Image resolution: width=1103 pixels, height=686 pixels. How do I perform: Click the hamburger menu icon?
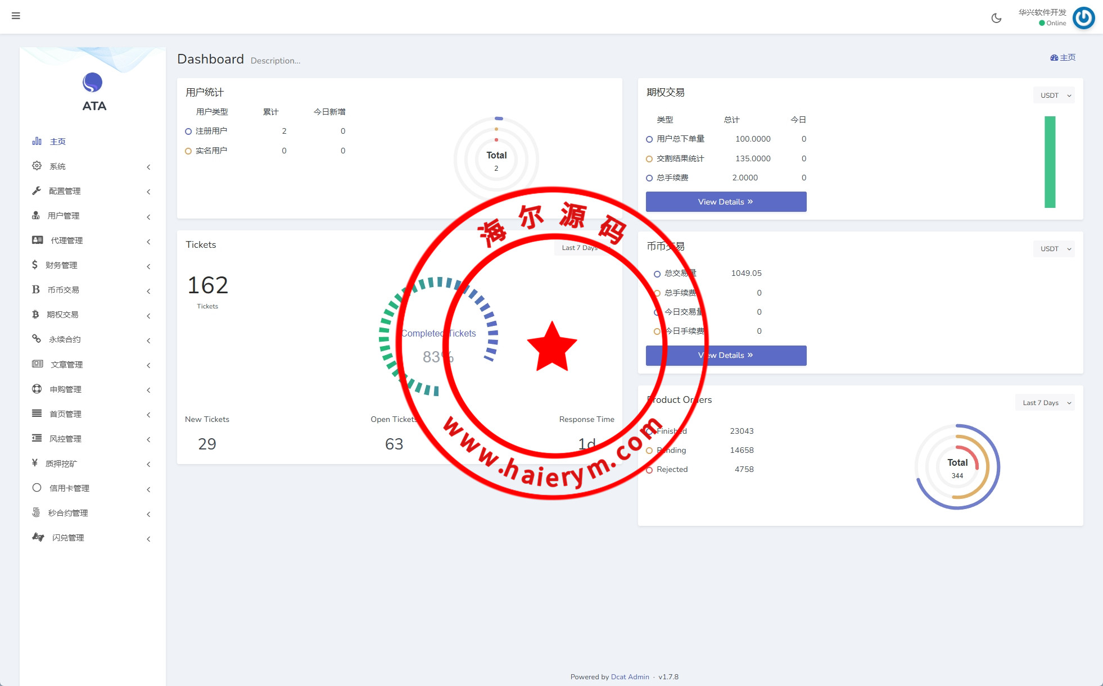pyautogui.click(x=16, y=16)
